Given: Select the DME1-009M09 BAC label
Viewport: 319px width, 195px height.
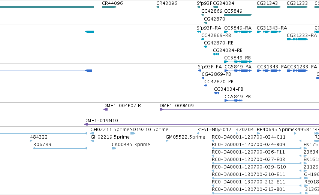Looking at the screenshot, I should click(177, 106).
